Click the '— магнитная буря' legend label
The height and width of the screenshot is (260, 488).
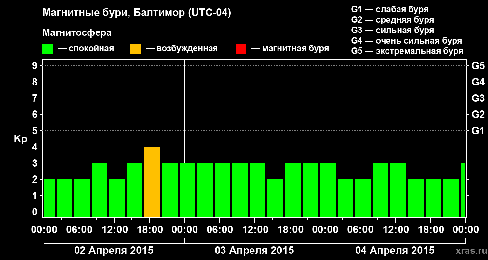point(290,49)
